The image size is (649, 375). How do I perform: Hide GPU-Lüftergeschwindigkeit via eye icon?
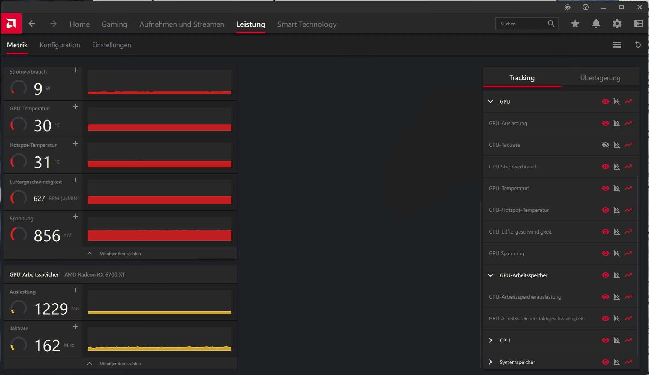pyautogui.click(x=605, y=232)
